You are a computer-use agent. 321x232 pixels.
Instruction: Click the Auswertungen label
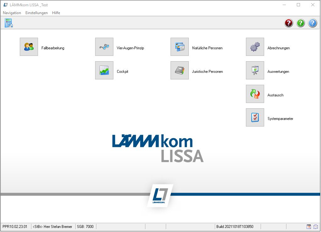point(278,71)
